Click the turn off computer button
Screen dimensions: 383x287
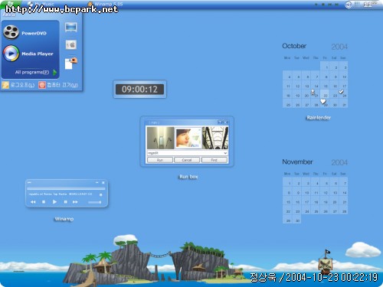point(58,85)
